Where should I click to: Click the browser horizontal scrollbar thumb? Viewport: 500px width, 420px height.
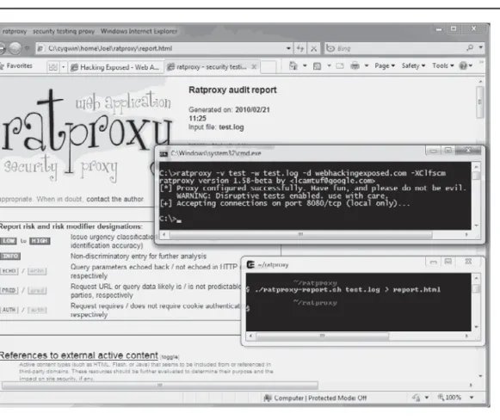click(160, 386)
